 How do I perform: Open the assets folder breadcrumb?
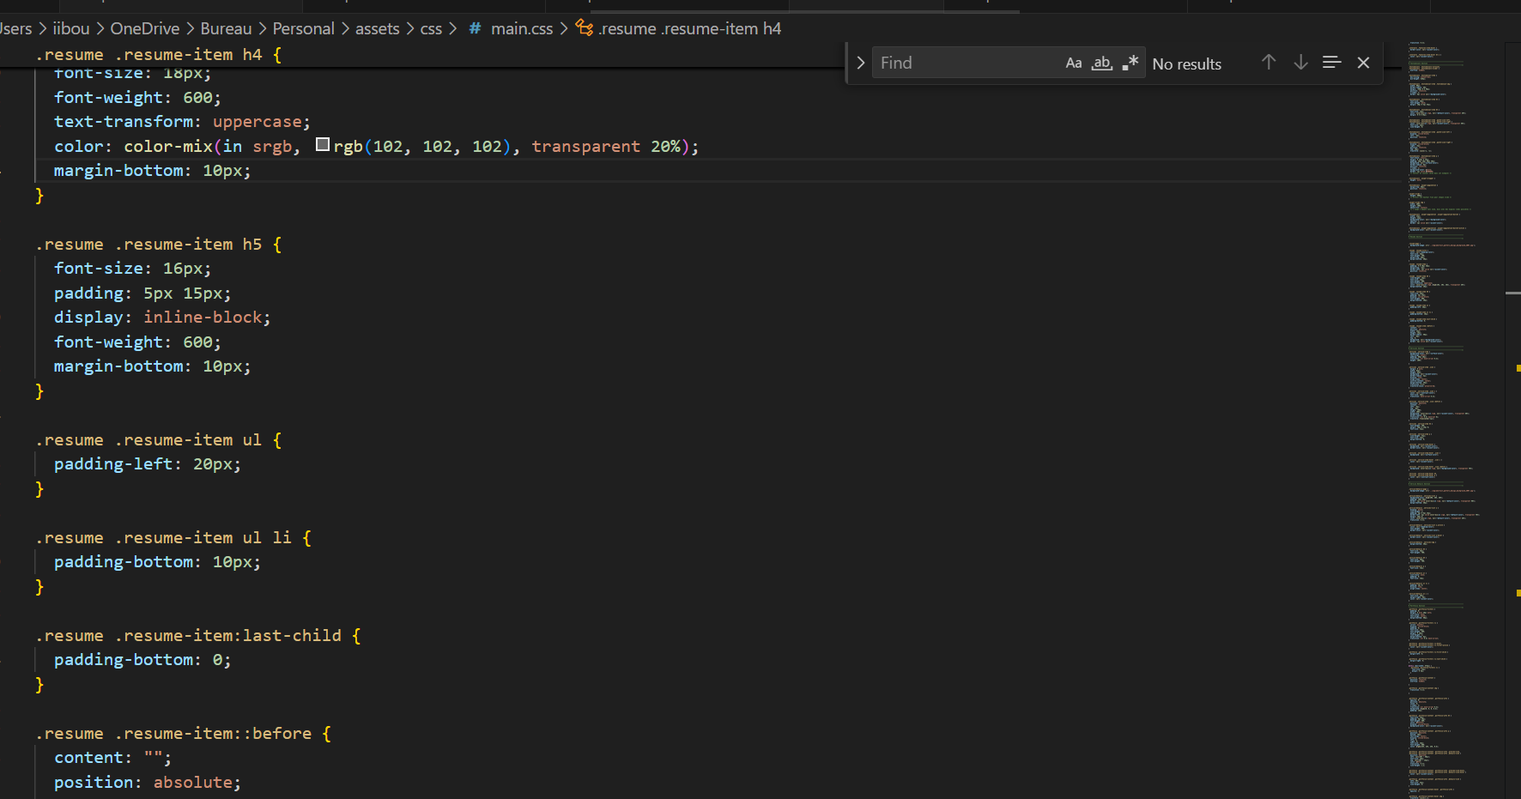[377, 28]
